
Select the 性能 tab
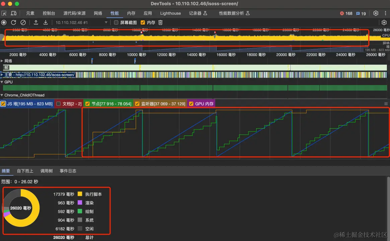pyautogui.click(x=115, y=13)
